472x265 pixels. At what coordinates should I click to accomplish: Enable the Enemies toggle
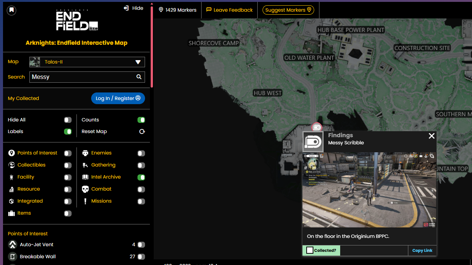point(141,153)
